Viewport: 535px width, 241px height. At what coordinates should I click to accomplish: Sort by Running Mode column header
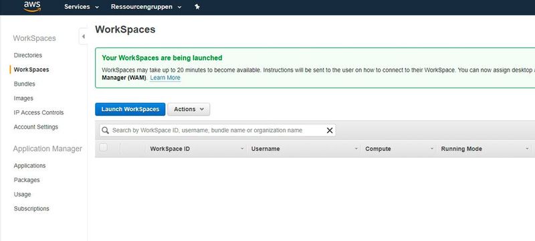coord(461,149)
